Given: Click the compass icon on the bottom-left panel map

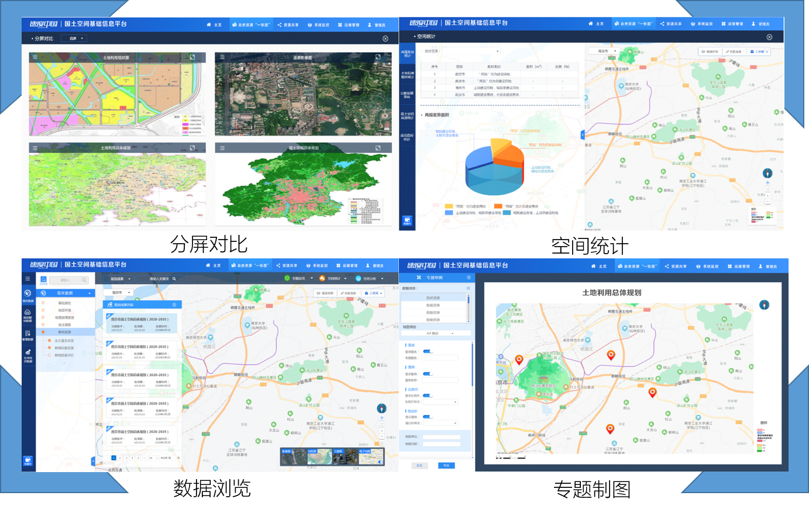Looking at the screenshot, I should (x=382, y=408).
